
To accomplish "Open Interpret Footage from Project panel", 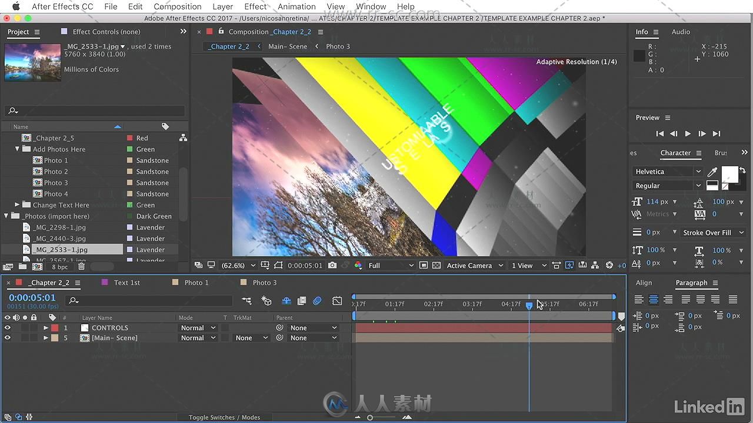I will click(8, 267).
